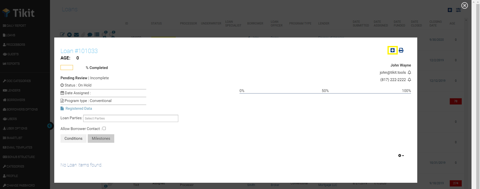Click closing date 12/12/2019 cell
Viewport: 480px width, 189px height.
click(437, 81)
